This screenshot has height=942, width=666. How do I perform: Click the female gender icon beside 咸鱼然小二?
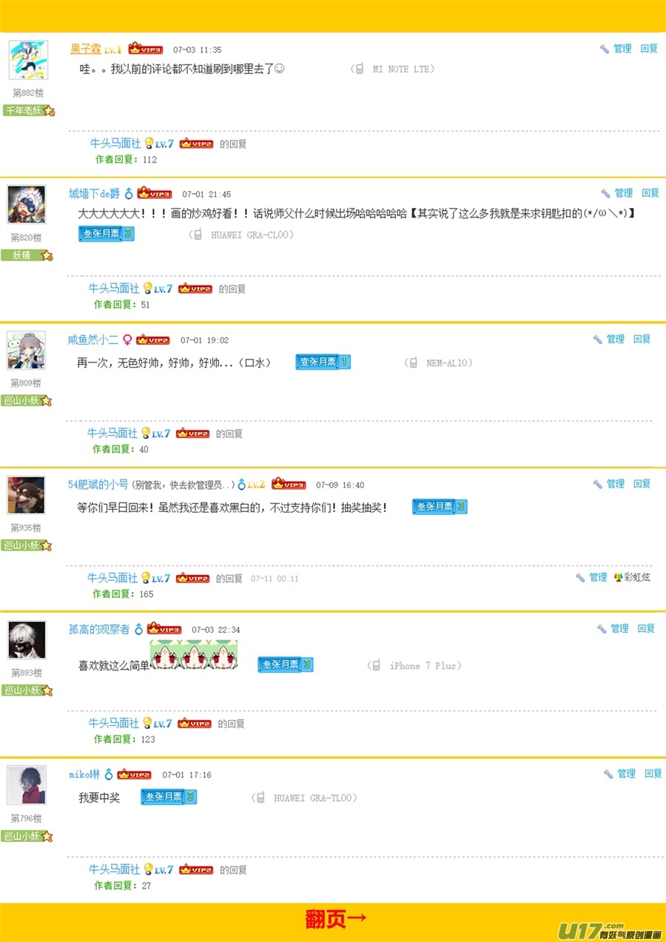tap(127, 340)
